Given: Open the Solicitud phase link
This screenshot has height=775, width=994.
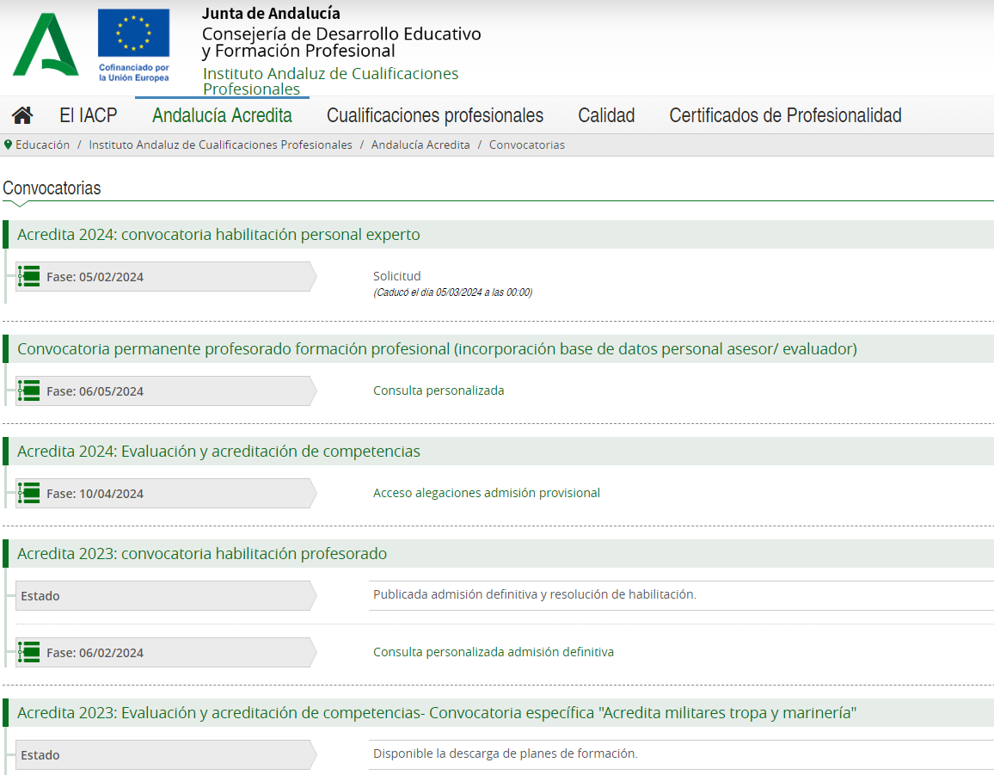Looking at the screenshot, I should click(396, 276).
